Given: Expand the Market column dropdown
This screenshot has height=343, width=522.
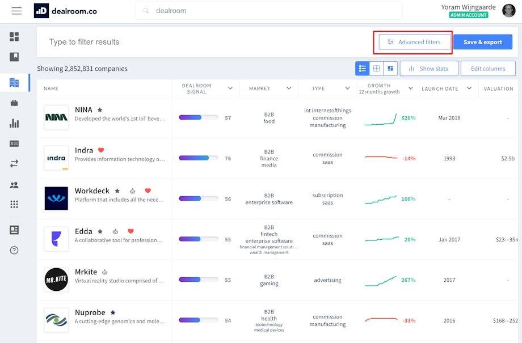Looking at the screenshot, I should [289, 88].
